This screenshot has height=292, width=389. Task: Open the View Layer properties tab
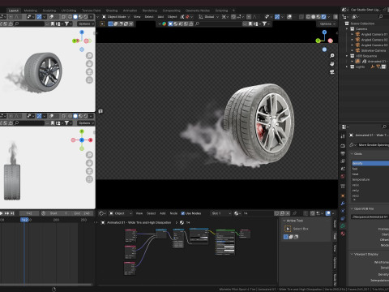(x=343, y=161)
